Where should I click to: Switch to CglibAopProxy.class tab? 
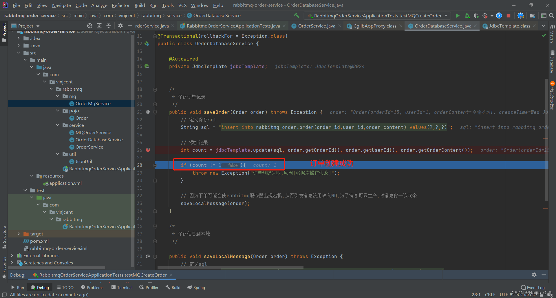coord(375,26)
